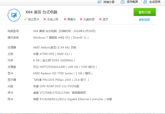Select the 蓝牙 feature label

click(x=105, y=19)
